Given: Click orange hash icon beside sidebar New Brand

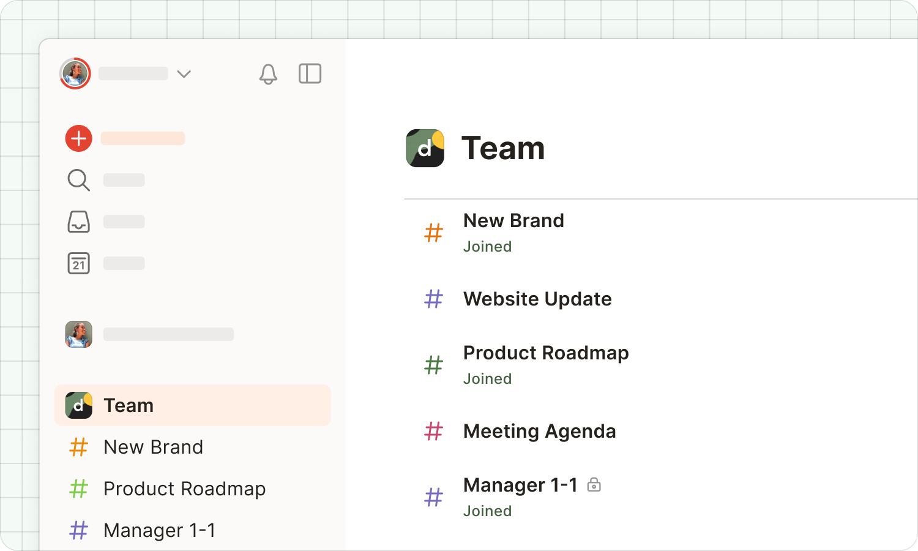Looking at the screenshot, I should 79,447.
